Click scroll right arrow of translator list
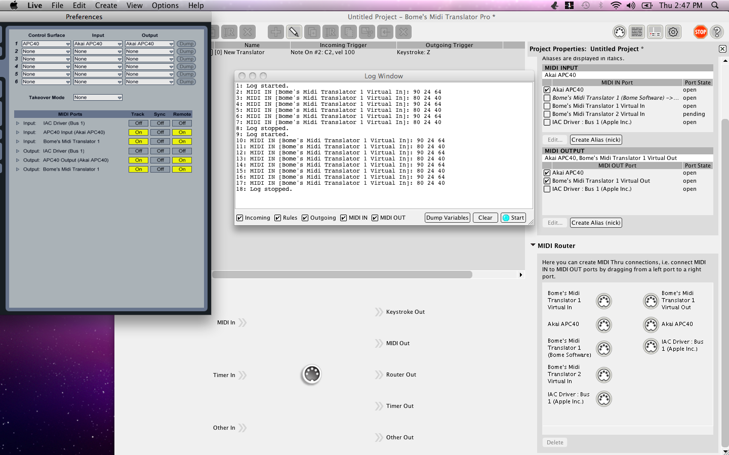729x455 pixels. click(x=521, y=275)
